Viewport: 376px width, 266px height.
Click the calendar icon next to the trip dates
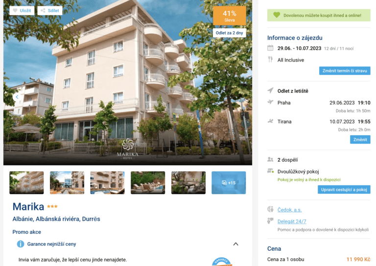coord(270,48)
